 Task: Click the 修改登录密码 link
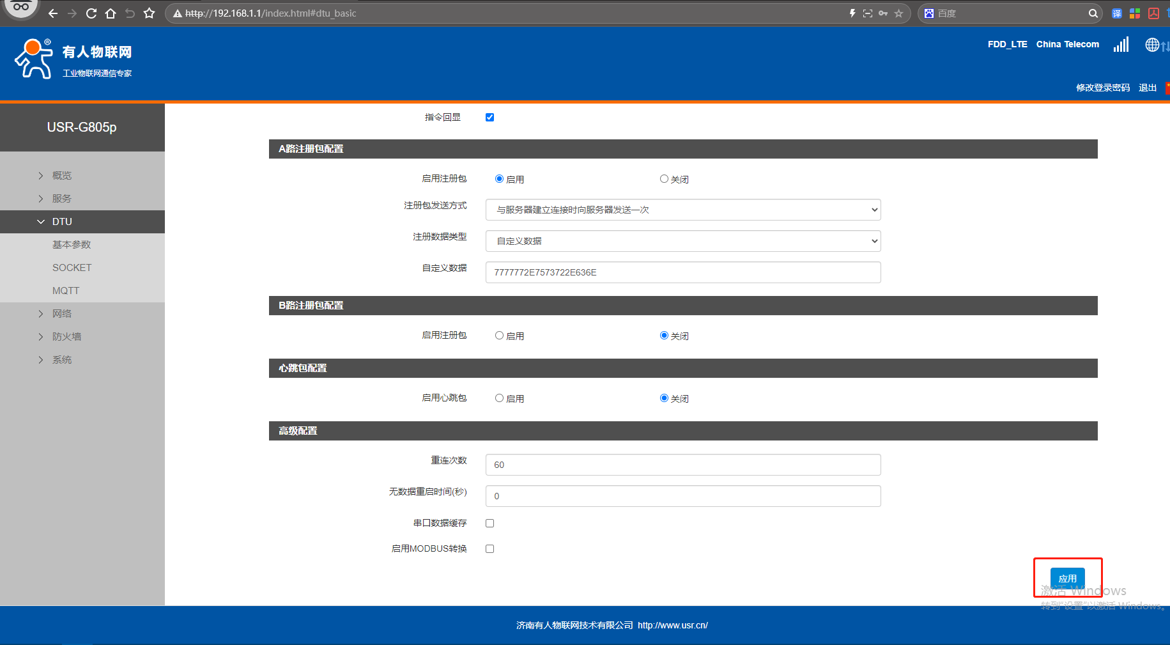1102,88
